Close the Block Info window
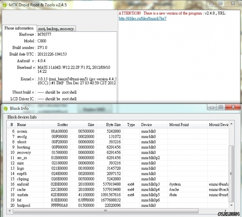The height and width of the screenshot is (217, 242). point(233,107)
